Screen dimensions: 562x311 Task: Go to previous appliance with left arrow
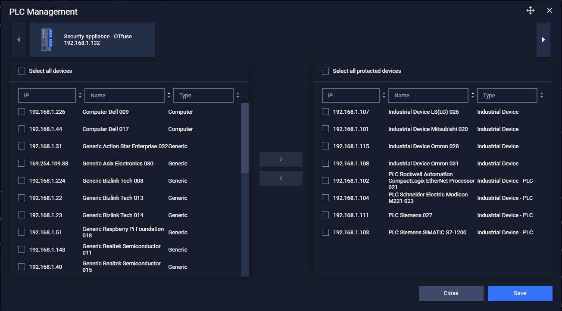(x=19, y=40)
